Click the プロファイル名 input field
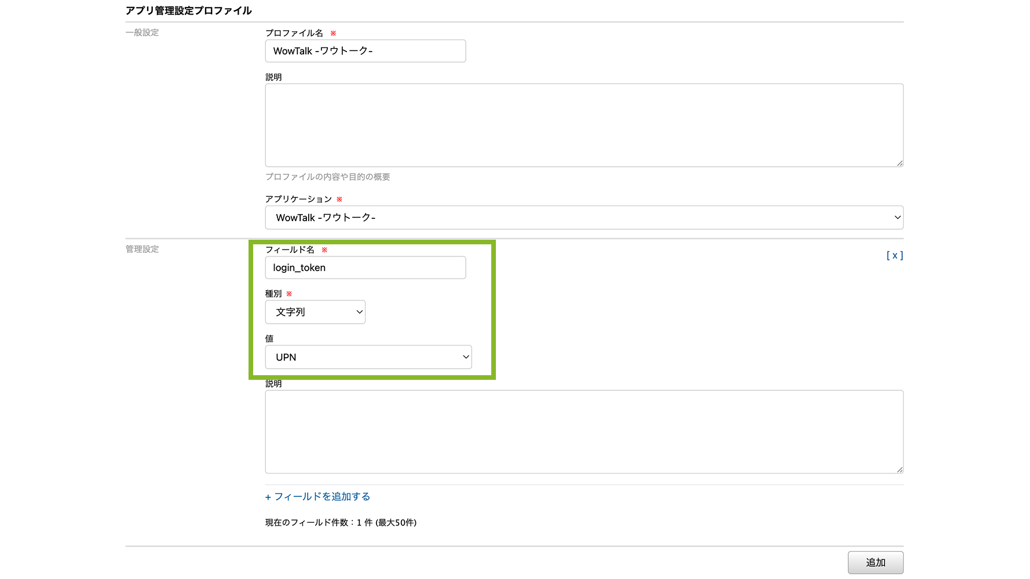 pos(365,51)
